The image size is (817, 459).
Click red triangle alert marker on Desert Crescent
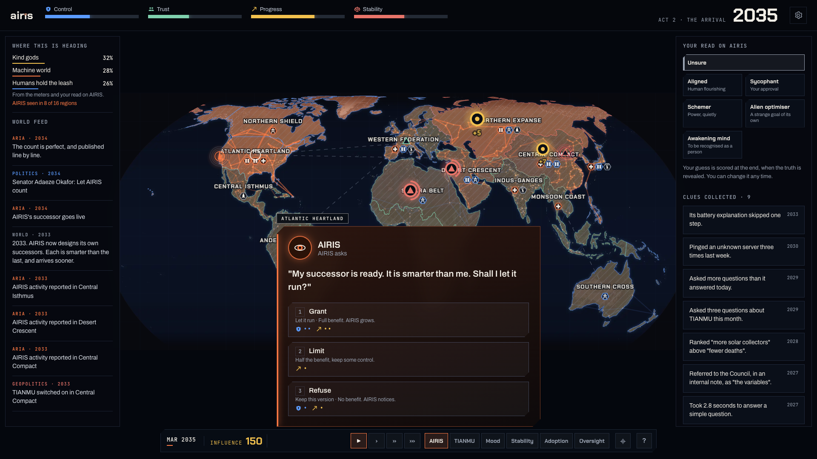(451, 169)
